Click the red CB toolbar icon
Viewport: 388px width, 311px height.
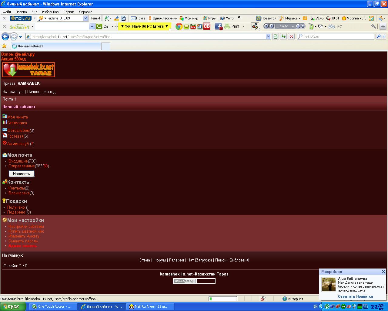click(207, 26)
